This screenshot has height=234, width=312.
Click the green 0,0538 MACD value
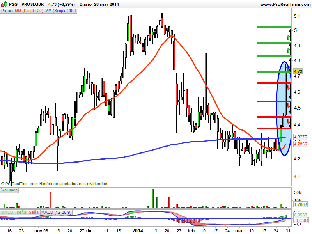(x=300, y=215)
